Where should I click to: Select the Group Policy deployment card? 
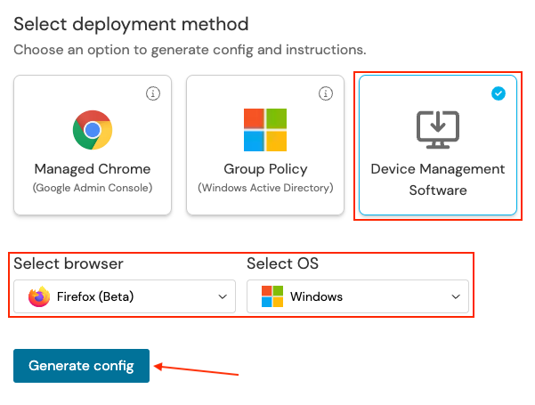coord(265,145)
